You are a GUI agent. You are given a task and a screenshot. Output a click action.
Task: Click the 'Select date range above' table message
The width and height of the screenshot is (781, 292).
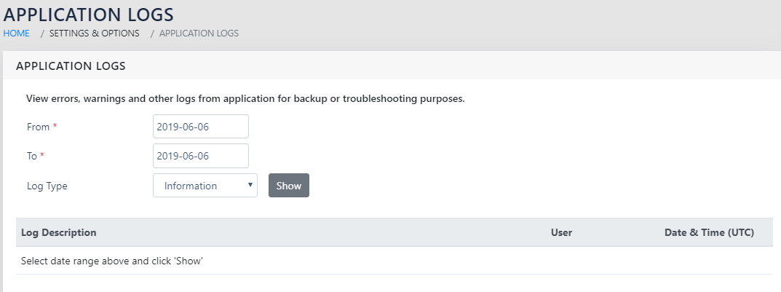tap(111, 260)
